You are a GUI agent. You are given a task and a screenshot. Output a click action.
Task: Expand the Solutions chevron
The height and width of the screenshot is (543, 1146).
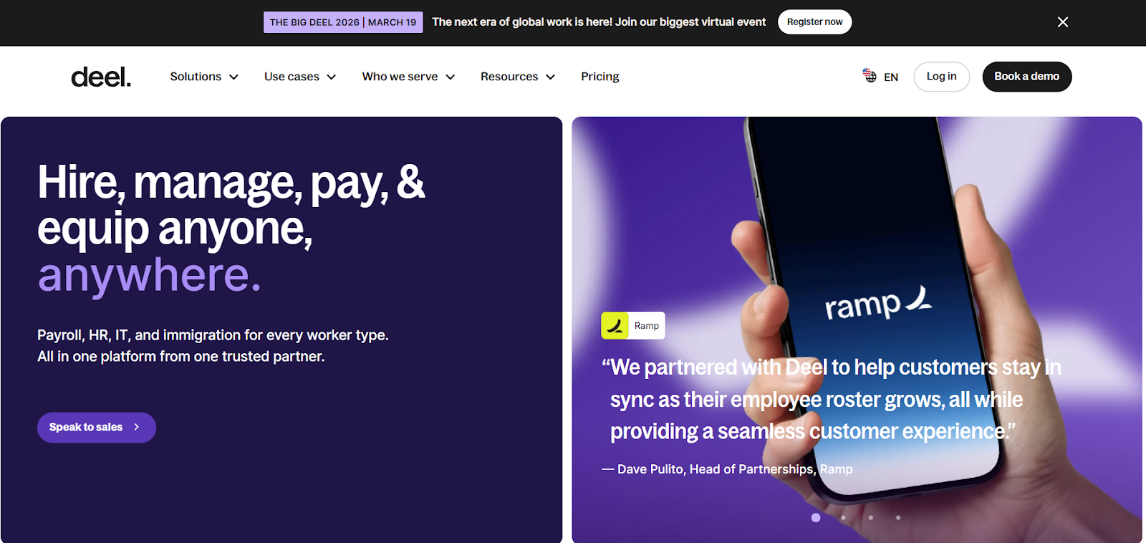[233, 77]
